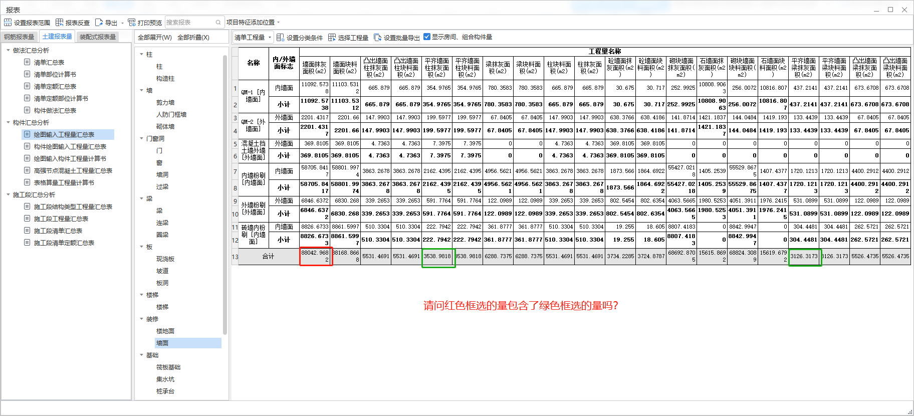Click the 全部展开(W) button
914x416 pixels.
tap(155, 38)
